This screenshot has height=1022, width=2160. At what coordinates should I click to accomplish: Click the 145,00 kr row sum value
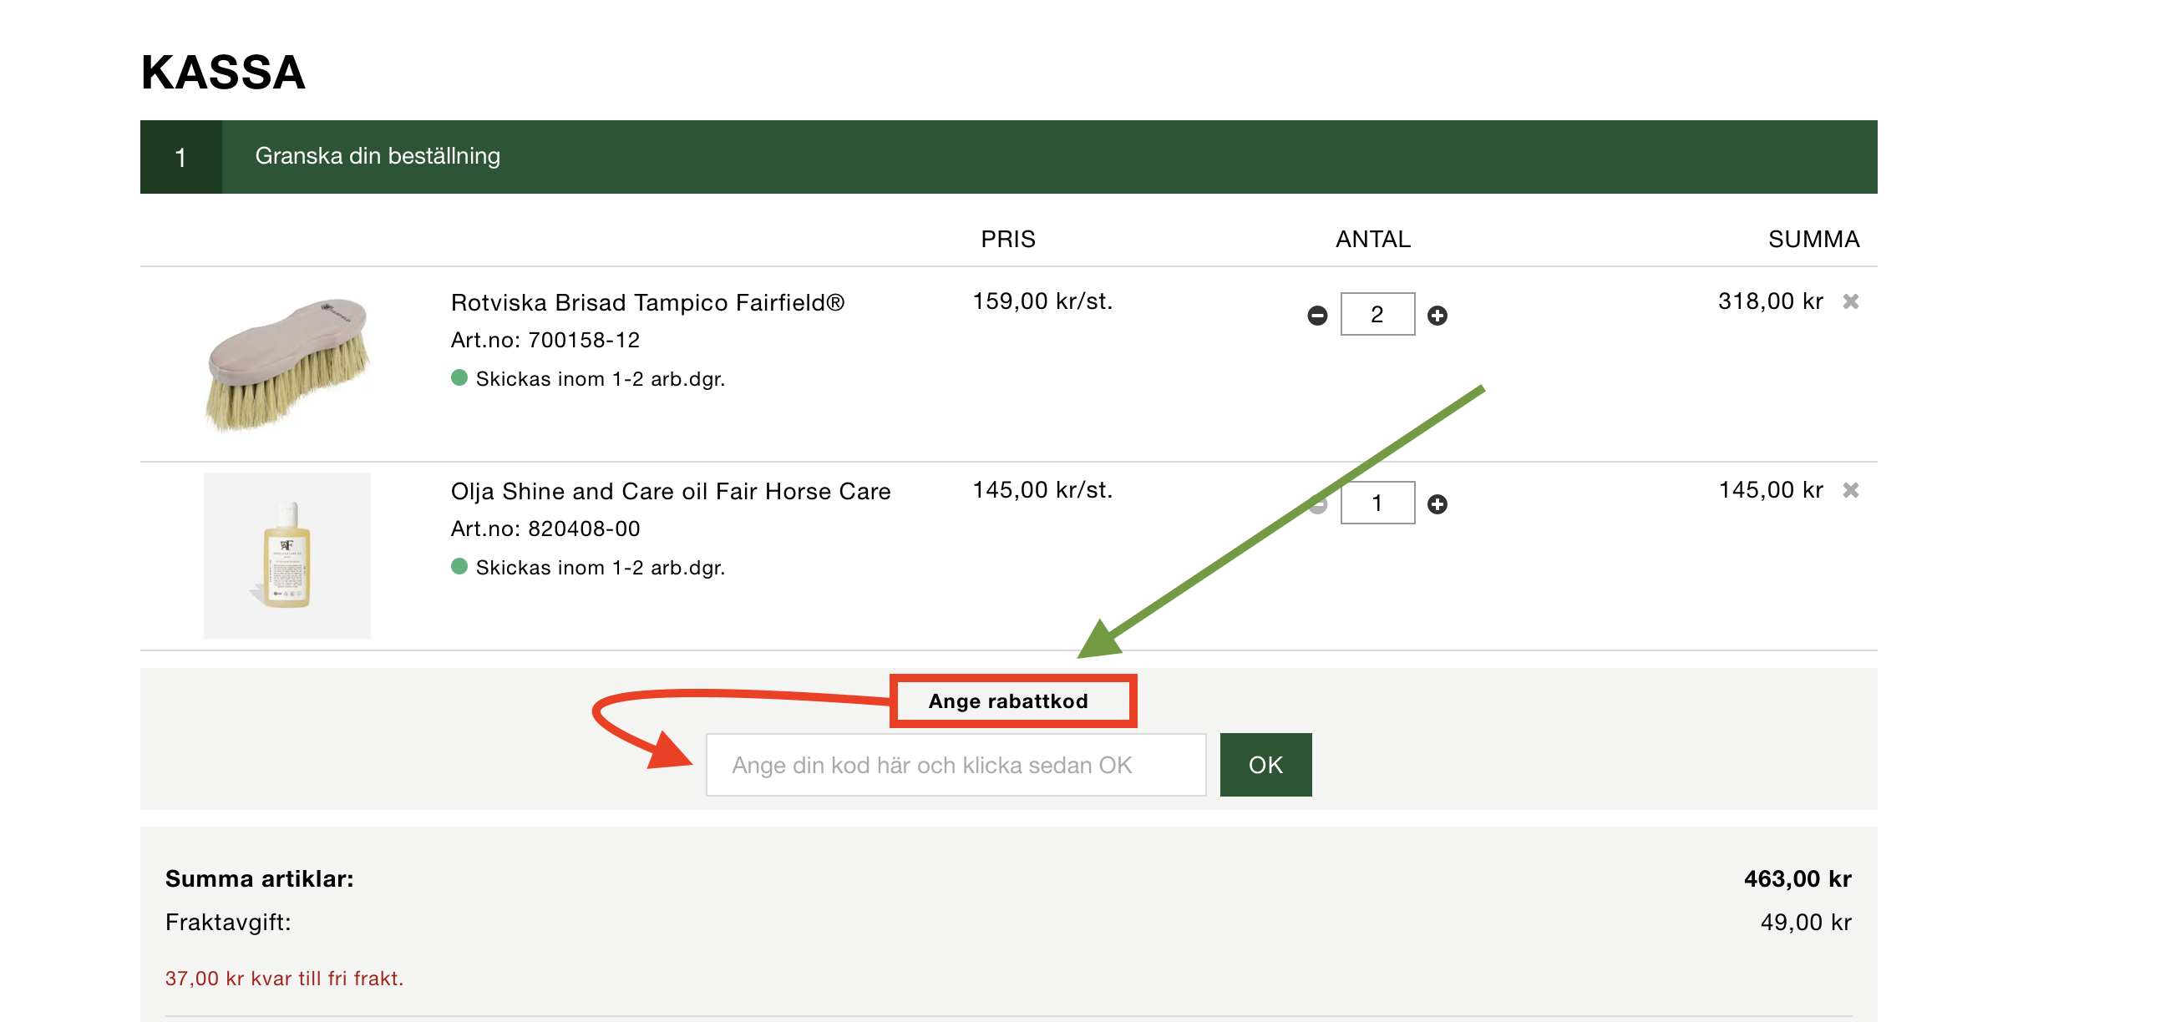tap(1770, 489)
